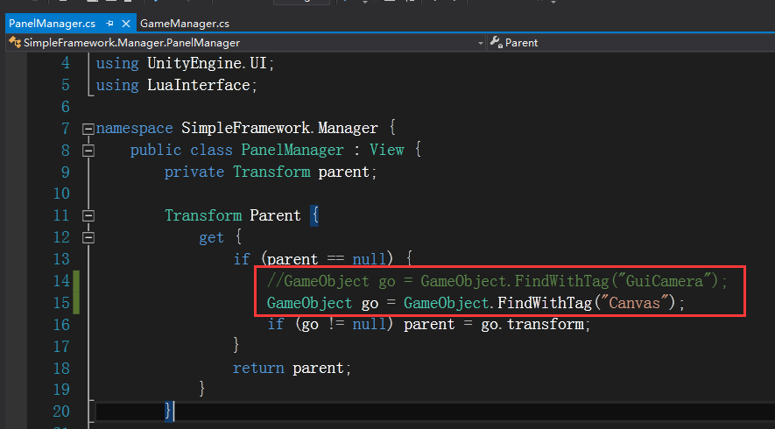The height and width of the screenshot is (429, 775).
Task: Collapse the Transform Parent property block
Action: pyautogui.click(x=88, y=216)
